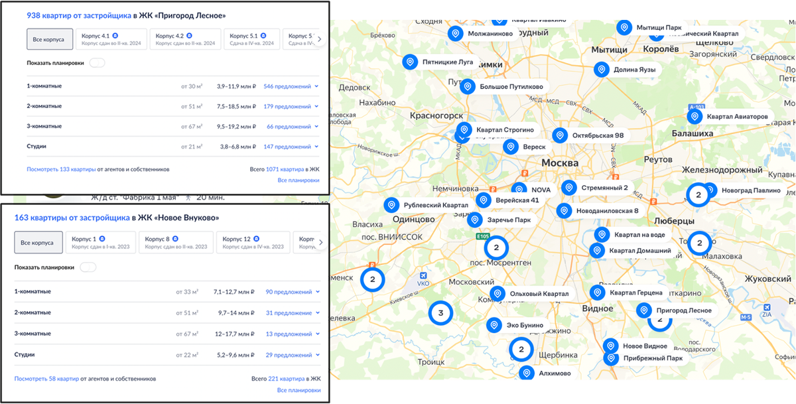Switch to the Корпус 5.1 tab

(x=251, y=39)
